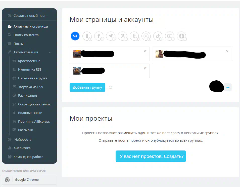
Task: Click the people icon beside Командная работа
Action: click(x=10, y=157)
